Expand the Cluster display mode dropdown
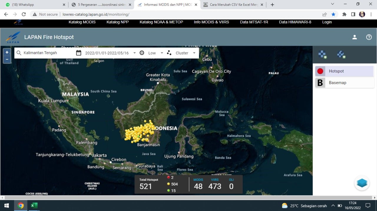Viewport: 377px width, 211px height. tap(194, 53)
